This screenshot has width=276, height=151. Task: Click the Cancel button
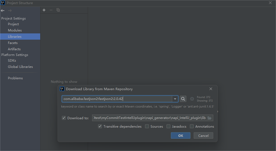pos(203,136)
